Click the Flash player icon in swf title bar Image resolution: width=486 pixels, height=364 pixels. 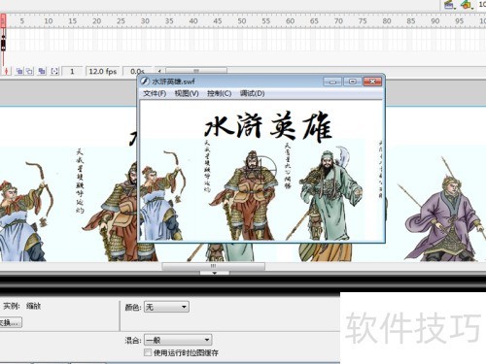[x=145, y=81]
